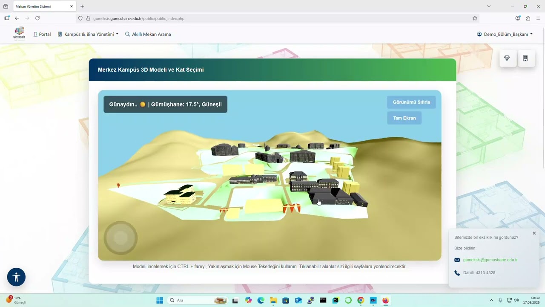
Task: Click the Merkez Kampüs 3D Modeli header title
Action: point(151,70)
